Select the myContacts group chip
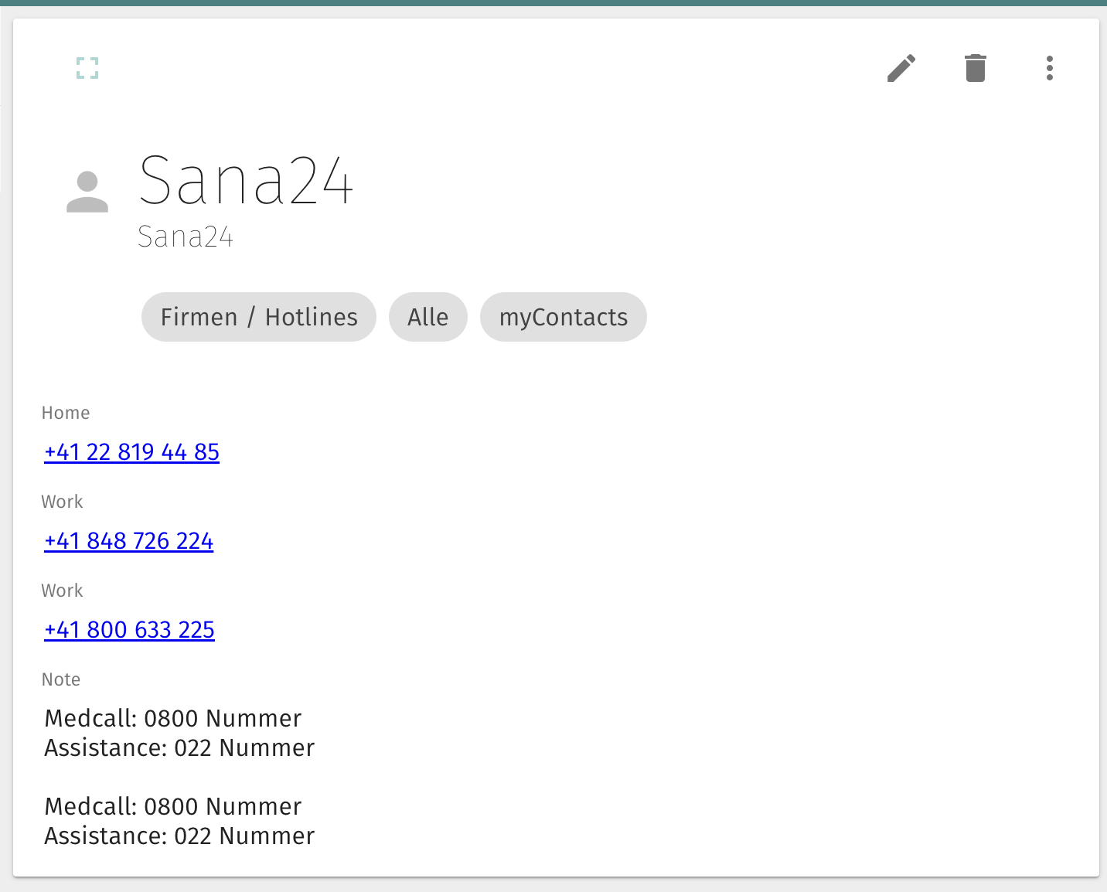This screenshot has width=1107, height=892. tap(563, 317)
